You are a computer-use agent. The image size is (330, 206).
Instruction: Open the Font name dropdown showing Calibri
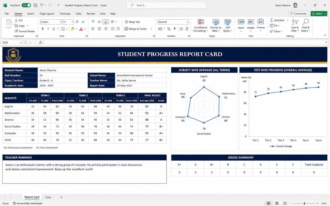pyautogui.click(x=61, y=22)
